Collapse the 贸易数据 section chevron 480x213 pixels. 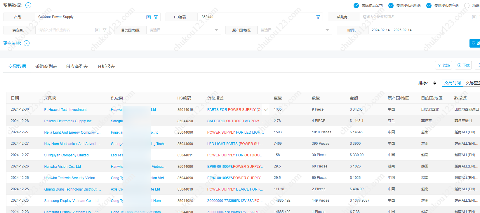28,5
